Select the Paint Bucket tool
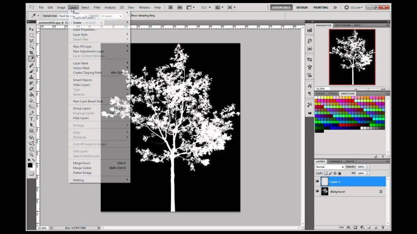This screenshot has width=417, height=234. 31,94
